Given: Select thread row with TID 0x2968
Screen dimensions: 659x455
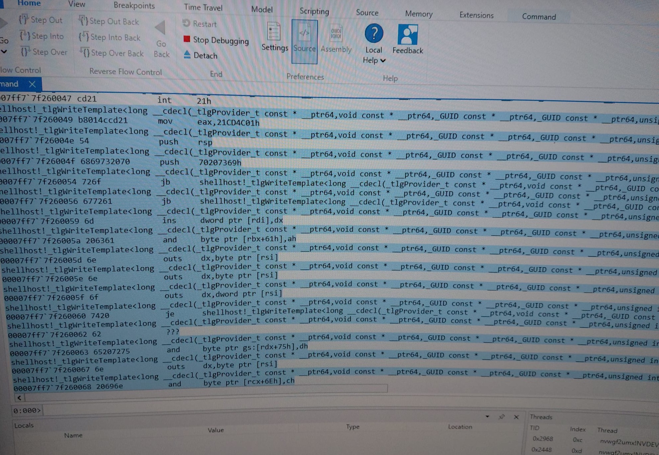Looking at the screenshot, I should tap(594, 441).
